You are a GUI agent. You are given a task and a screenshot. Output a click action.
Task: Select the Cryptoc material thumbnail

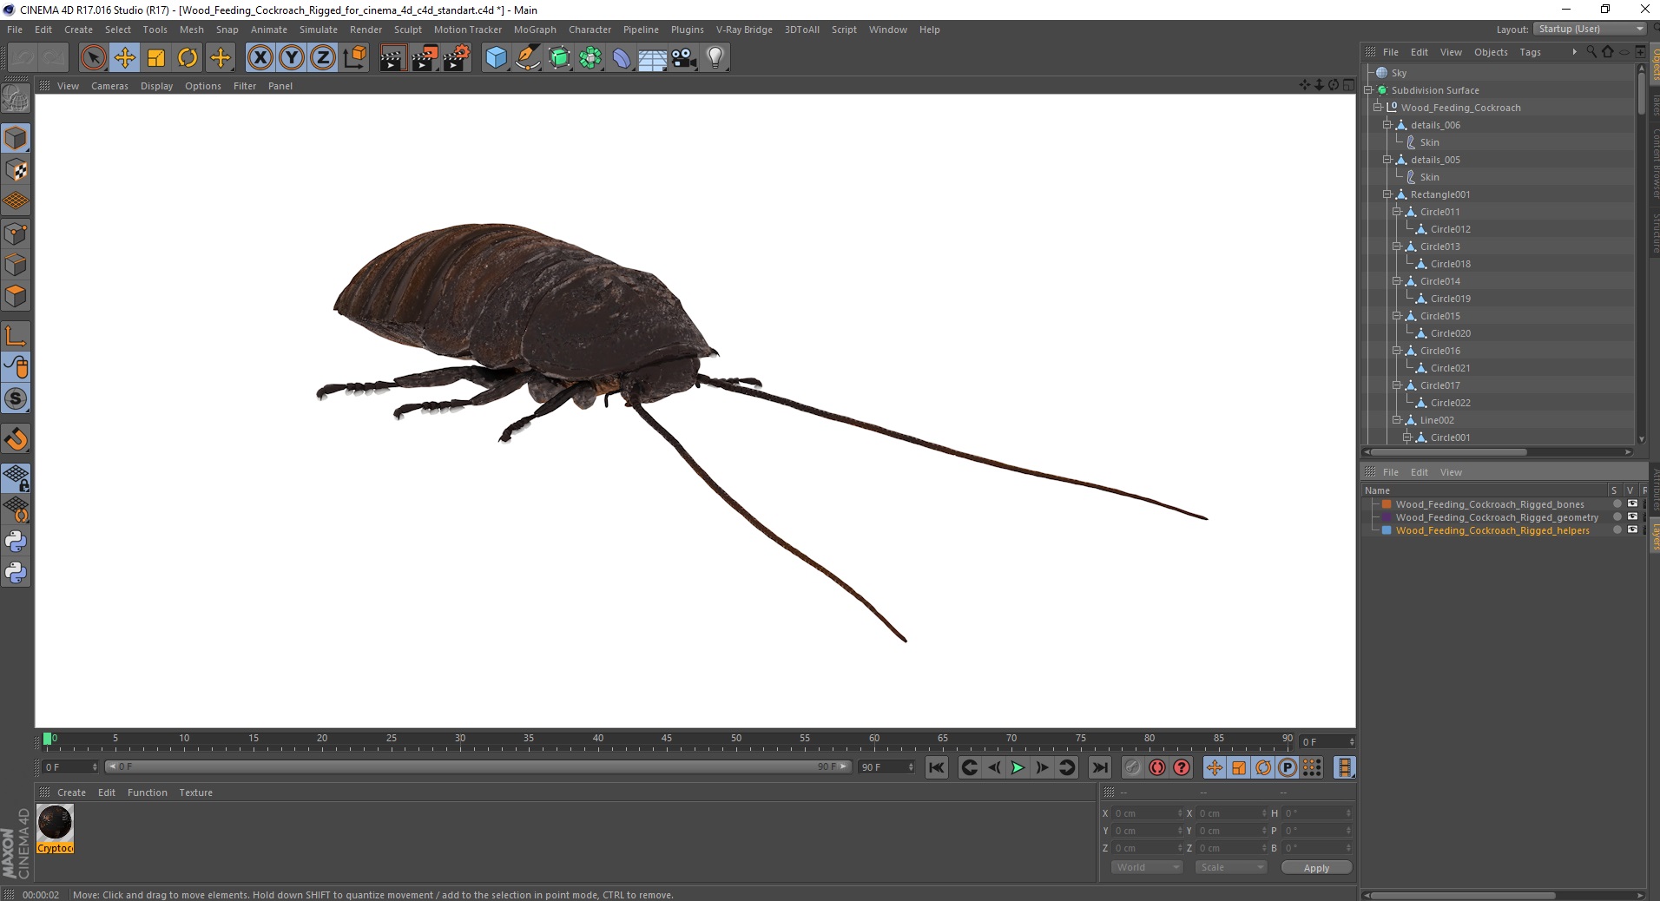(x=55, y=823)
